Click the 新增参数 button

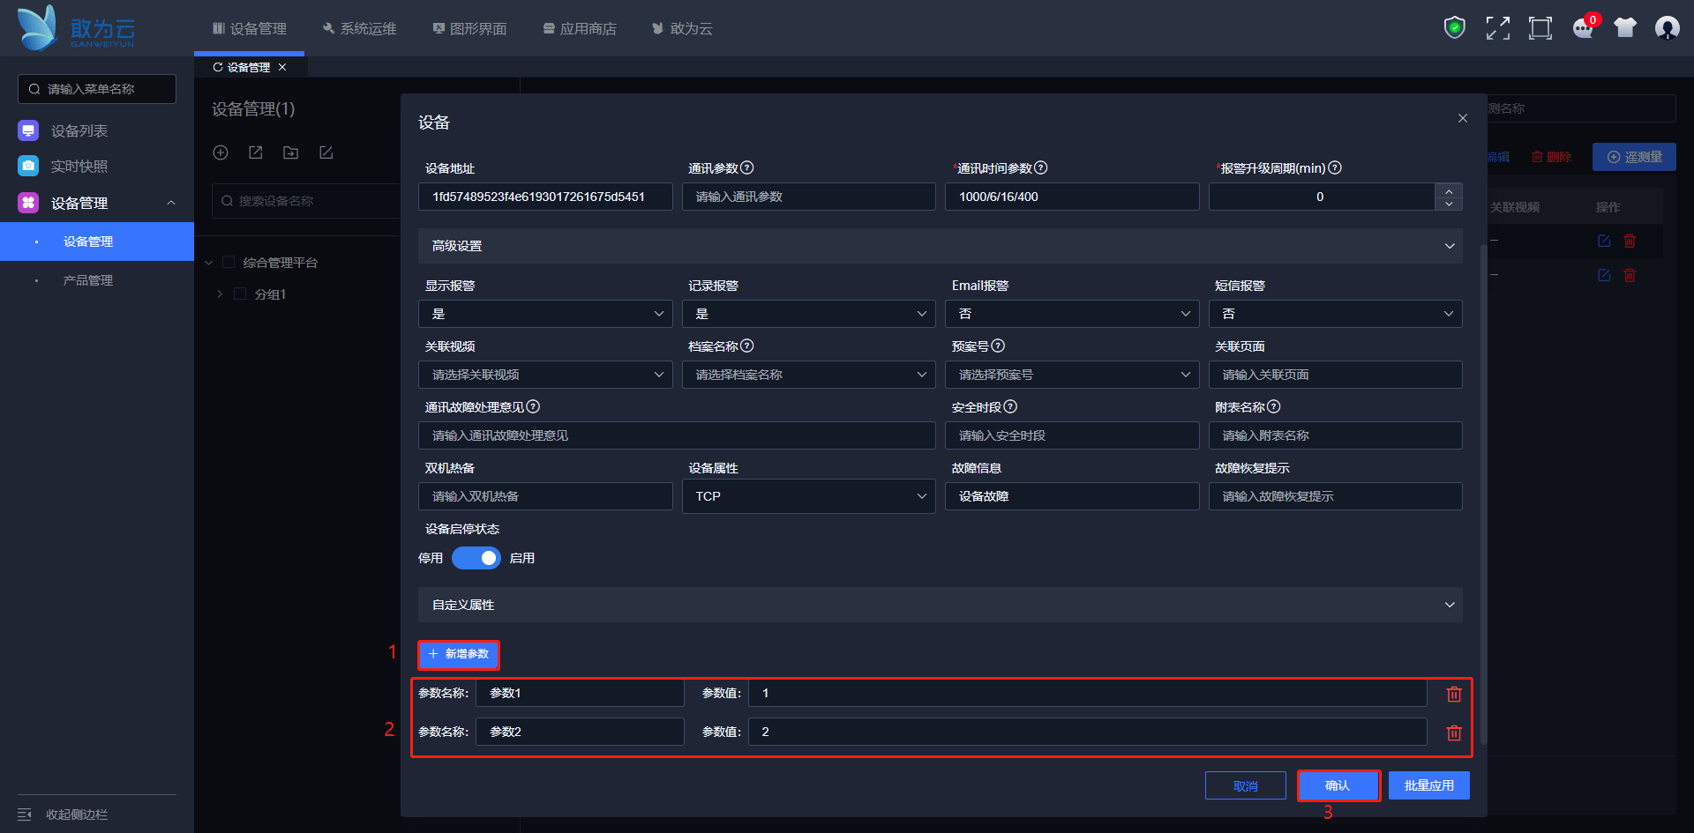tap(459, 654)
